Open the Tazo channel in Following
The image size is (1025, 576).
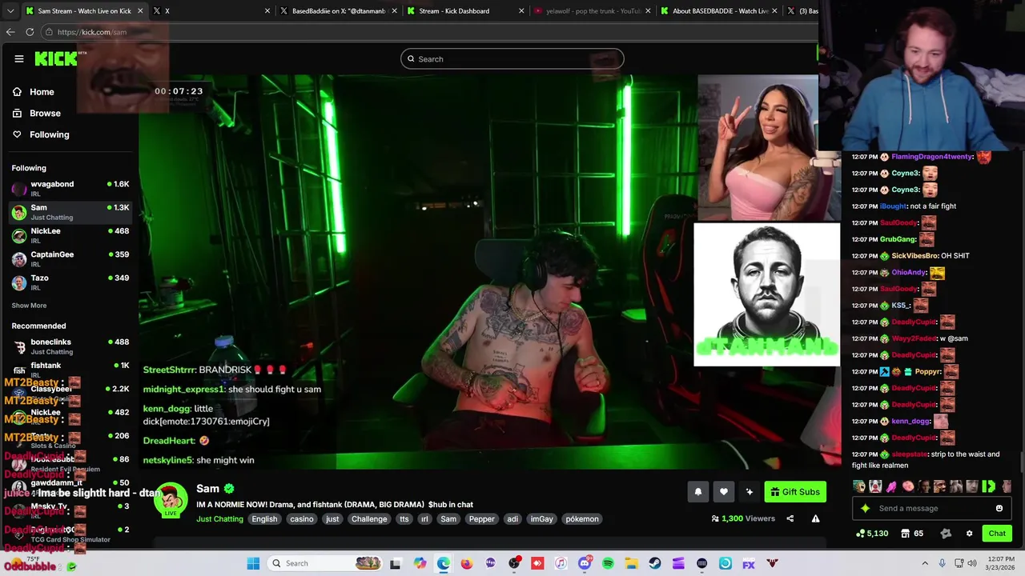(70, 282)
